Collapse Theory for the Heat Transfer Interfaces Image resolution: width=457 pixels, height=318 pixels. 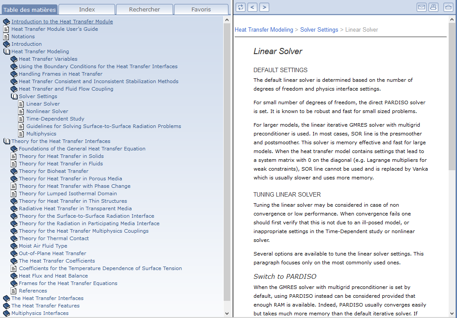pyautogui.click(x=7, y=141)
